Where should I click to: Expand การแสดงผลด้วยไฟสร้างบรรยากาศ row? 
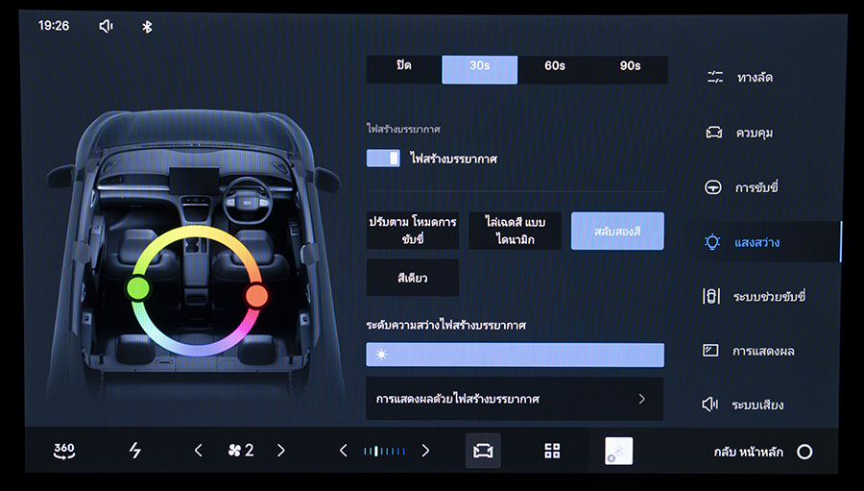click(515, 399)
